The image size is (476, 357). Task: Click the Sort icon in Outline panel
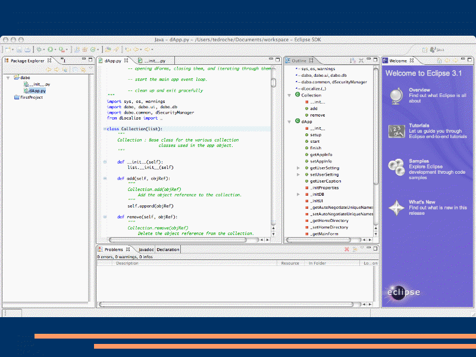(x=352, y=61)
